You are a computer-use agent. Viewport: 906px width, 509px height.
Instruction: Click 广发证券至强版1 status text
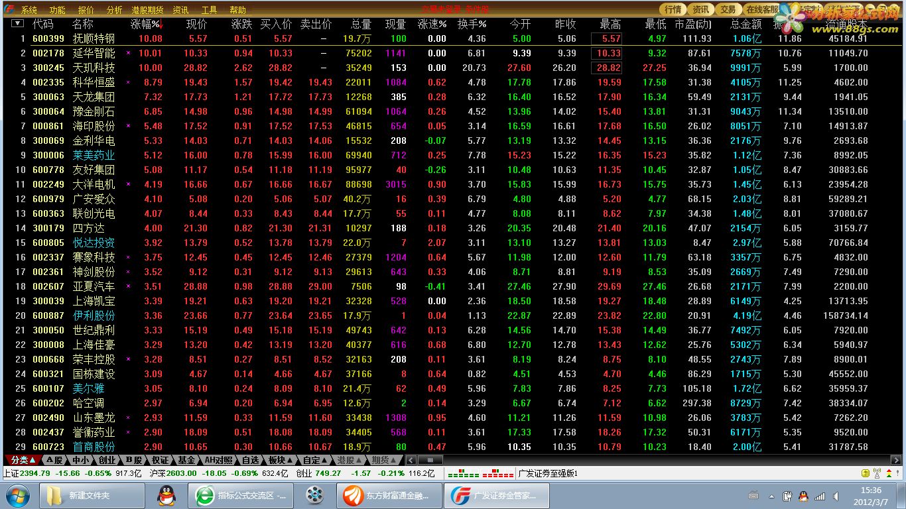point(548,473)
